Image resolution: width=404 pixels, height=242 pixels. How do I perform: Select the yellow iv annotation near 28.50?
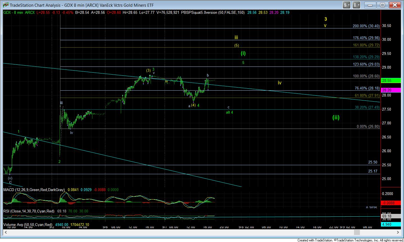(x=280, y=83)
